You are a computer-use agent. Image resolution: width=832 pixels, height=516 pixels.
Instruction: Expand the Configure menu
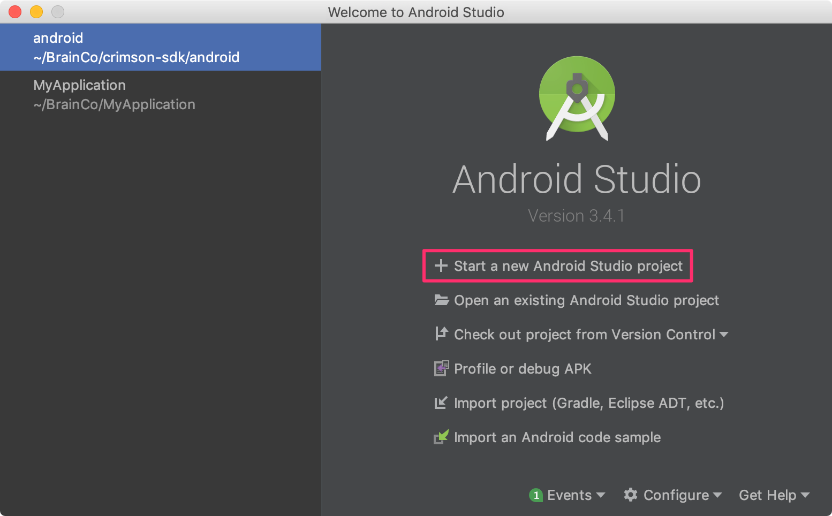click(x=673, y=495)
